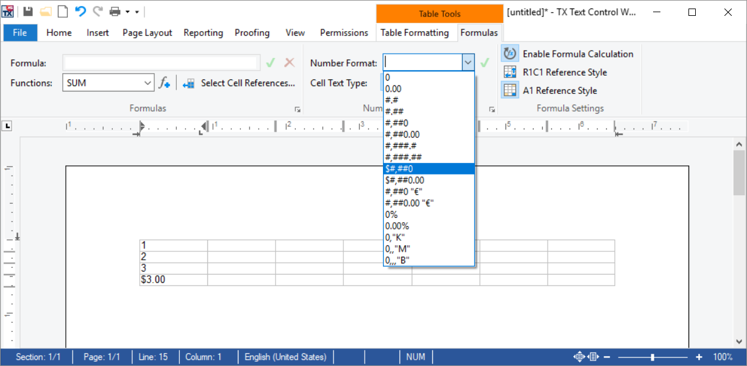The height and width of the screenshot is (366, 747).
Task: Choose the #,##0.00 "€" format
Action: pyautogui.click(x=429, y=203)
